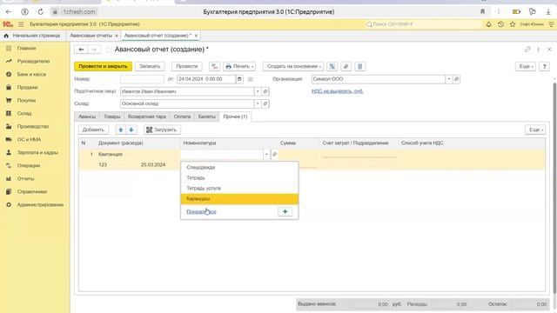The image size is (557, 313).
Task: Open the Склад record button
Action: [x=265, y=103]
